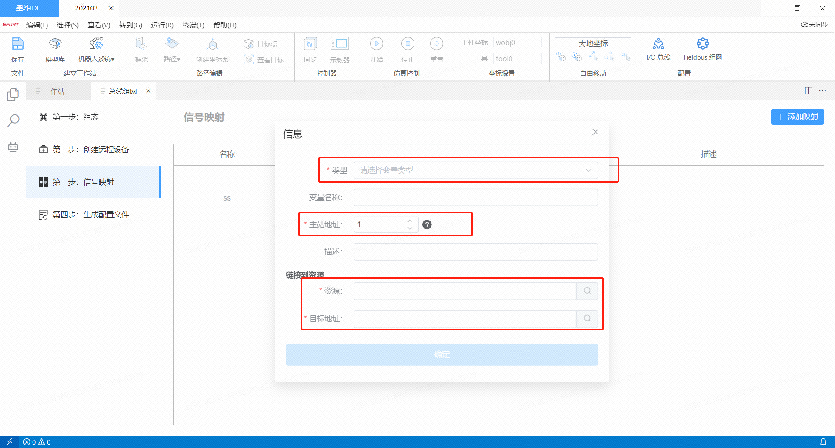The image size is (835, 448).
Task: Increase the 主站地址 value with up arrow
Action: coord(410,221)
